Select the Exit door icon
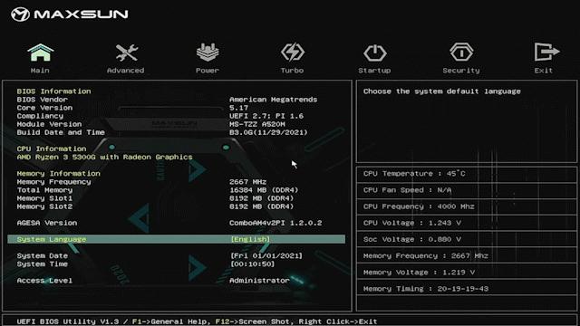 pos(546,52)
